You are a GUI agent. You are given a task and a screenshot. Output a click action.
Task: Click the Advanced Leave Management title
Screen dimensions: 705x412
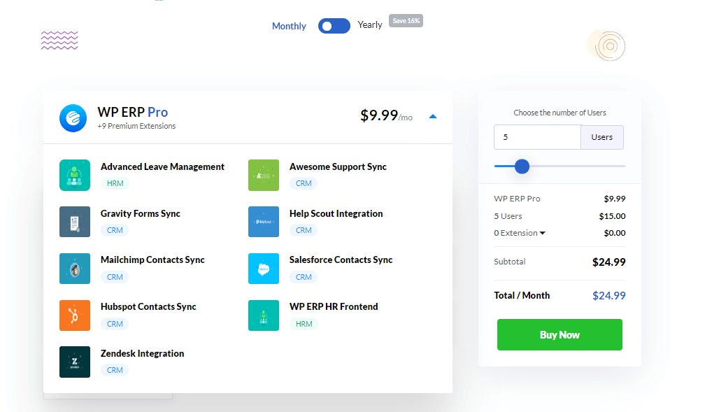pyautogui.click(x=162, y=167)
